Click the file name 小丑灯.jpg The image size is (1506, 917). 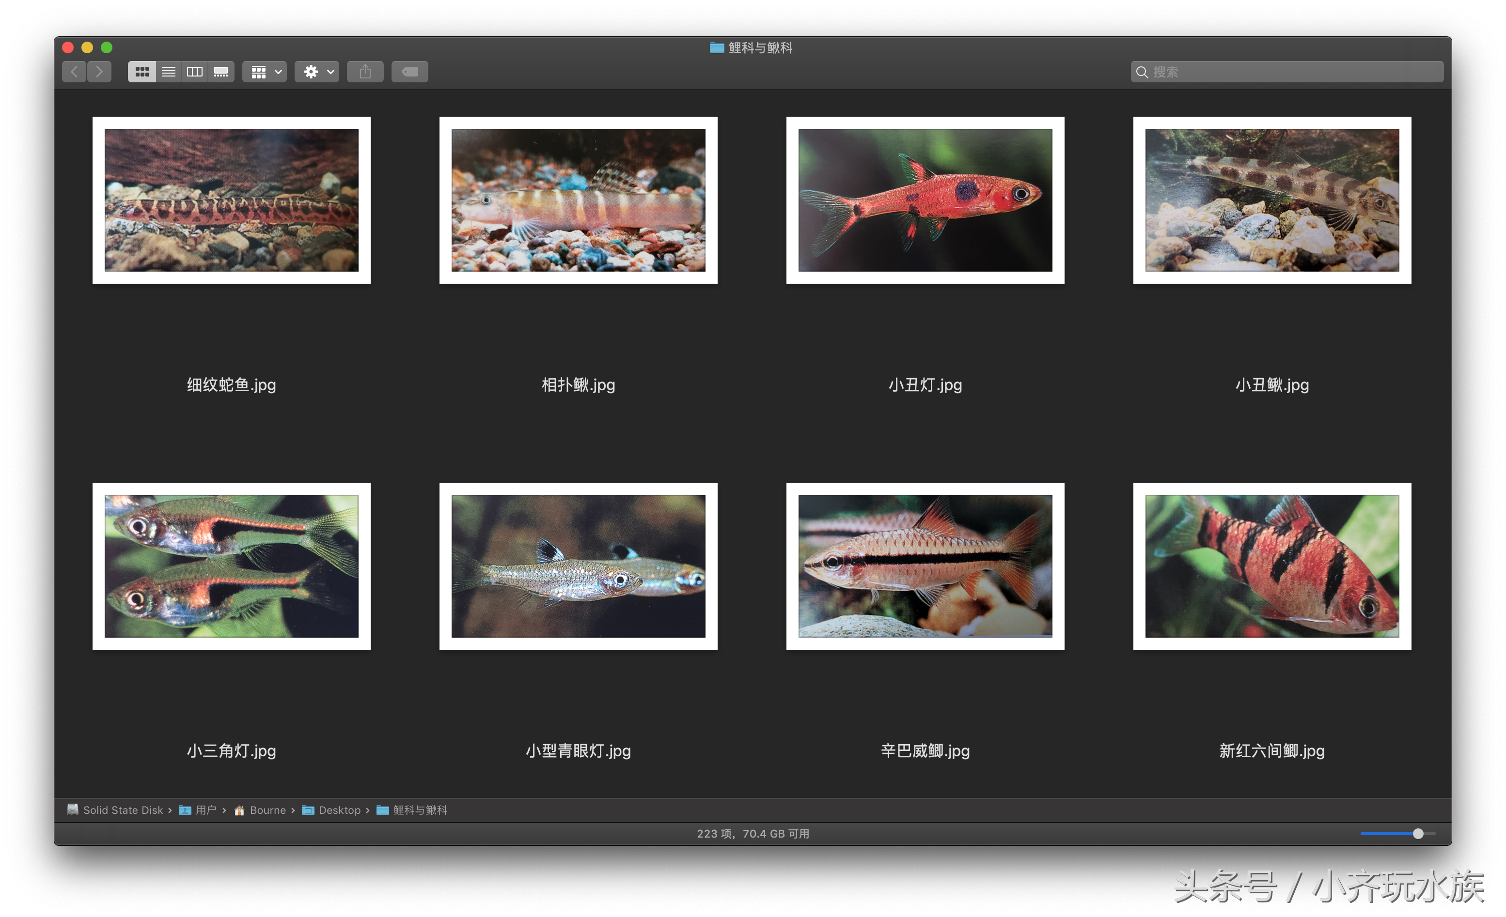(x=926, y=385)
